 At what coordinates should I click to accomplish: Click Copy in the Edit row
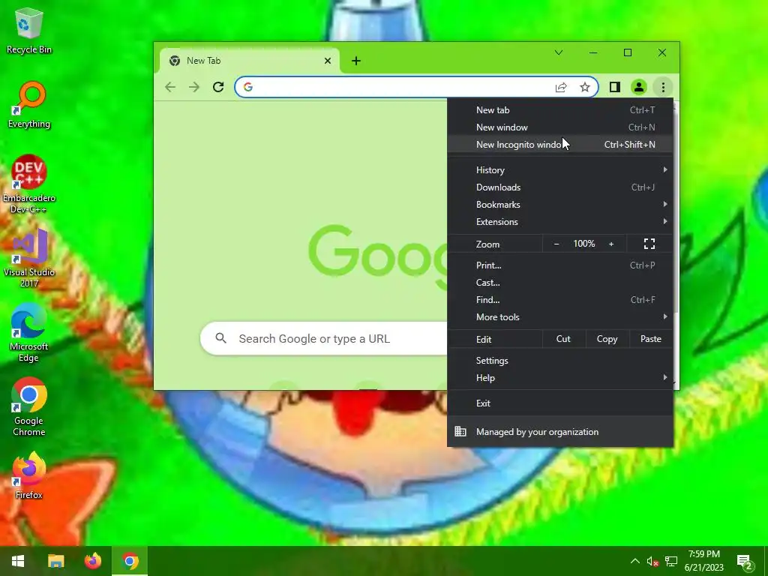point(607,339)
